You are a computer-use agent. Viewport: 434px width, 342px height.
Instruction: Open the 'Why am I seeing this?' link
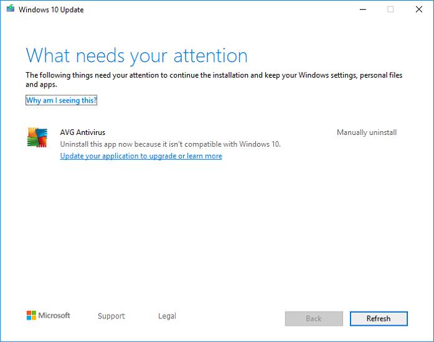(x=61, y=100)
